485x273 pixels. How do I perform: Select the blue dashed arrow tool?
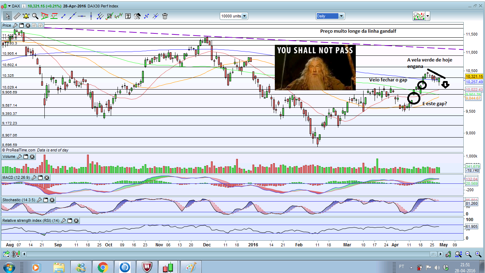click(146, 16)
